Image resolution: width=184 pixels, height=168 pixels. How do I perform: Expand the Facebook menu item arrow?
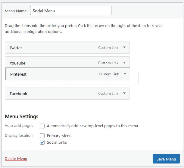tap(124, 93)
